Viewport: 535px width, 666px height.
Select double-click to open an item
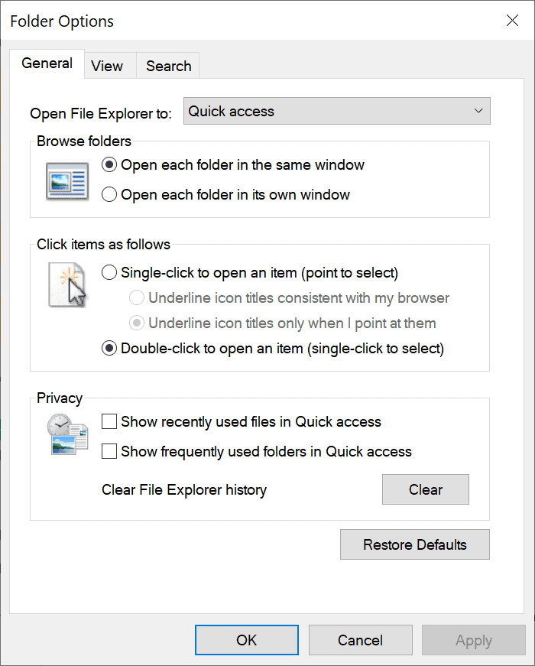tap(109, 348)
